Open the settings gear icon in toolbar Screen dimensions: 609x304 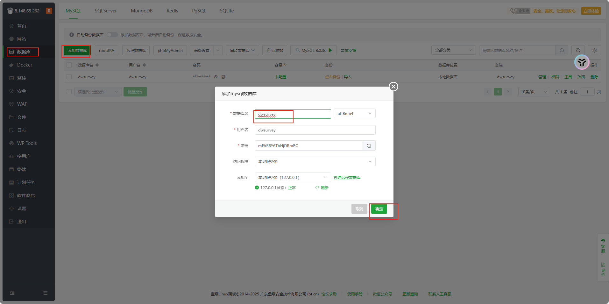pos(594,50)
